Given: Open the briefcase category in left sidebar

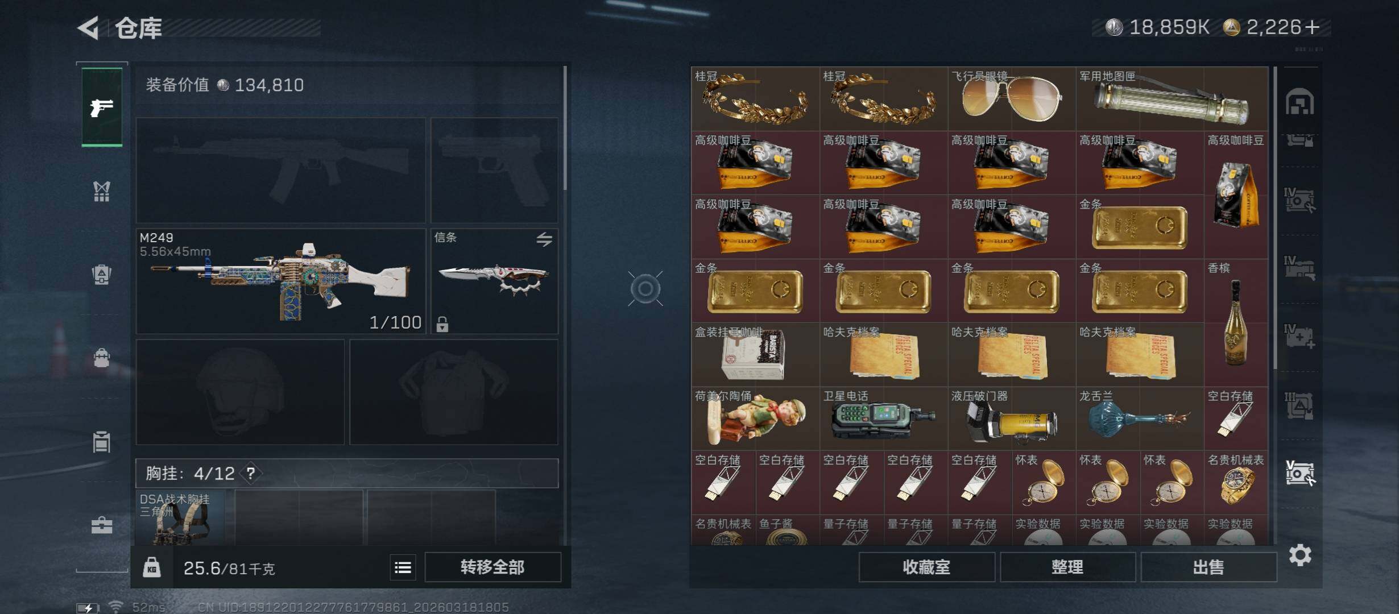Looking at the screenshot, I should [102, 525].
